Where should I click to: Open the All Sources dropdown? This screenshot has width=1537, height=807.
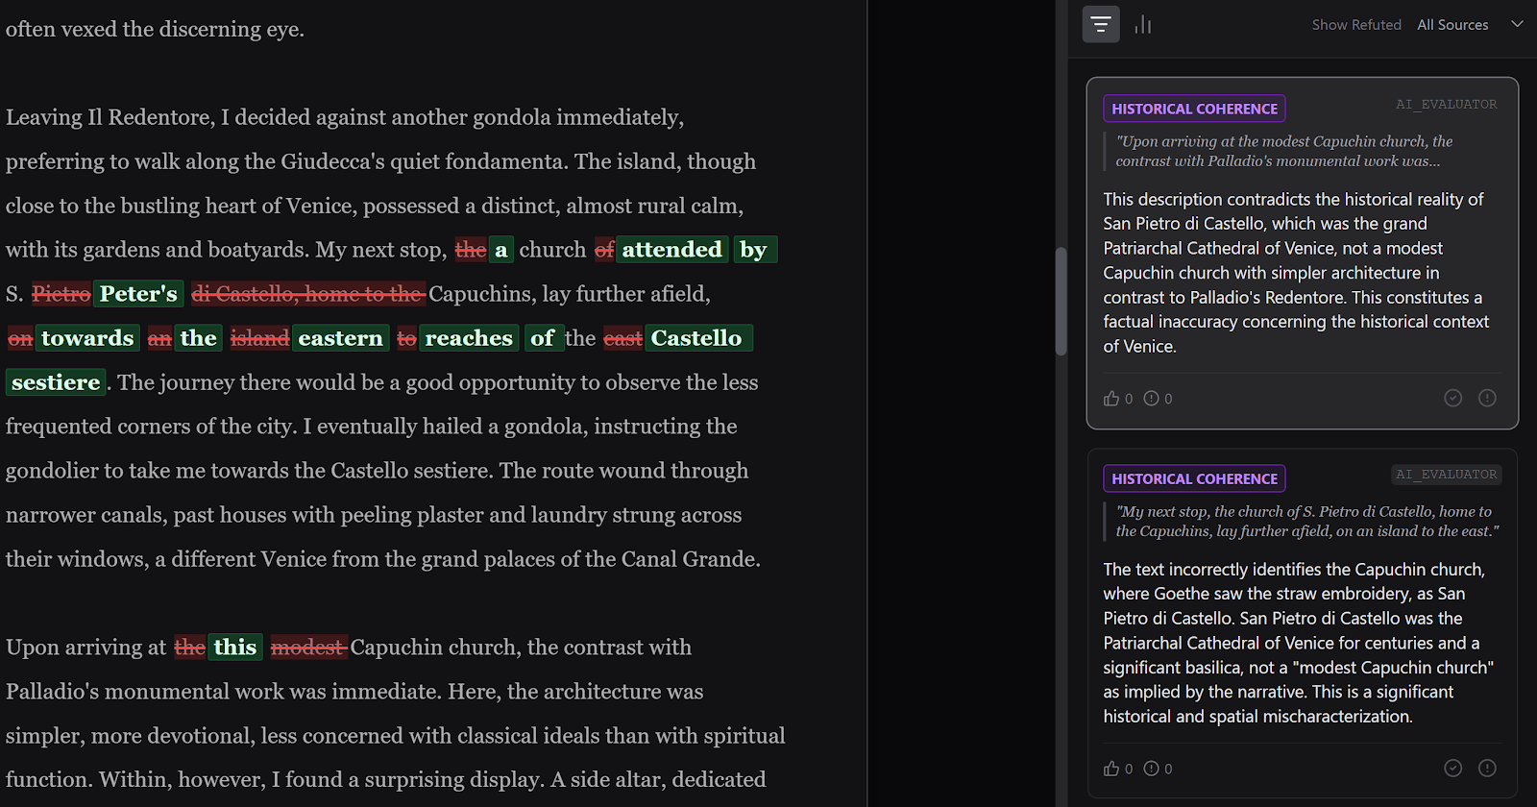pyautogui.click(x=1452, y=25)
